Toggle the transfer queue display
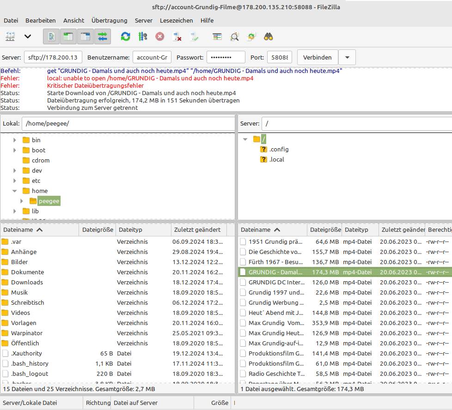452x410 pixels. (103, 36)
